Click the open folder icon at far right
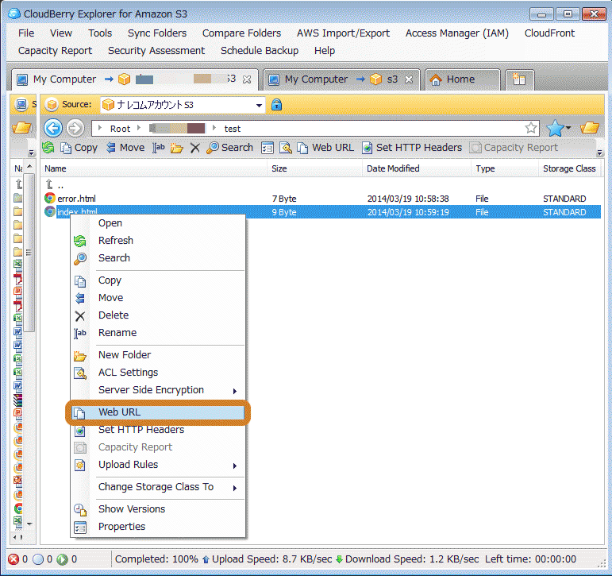Image resolution: width=612 pixels, height=576 pixels. tap(589, 128)
